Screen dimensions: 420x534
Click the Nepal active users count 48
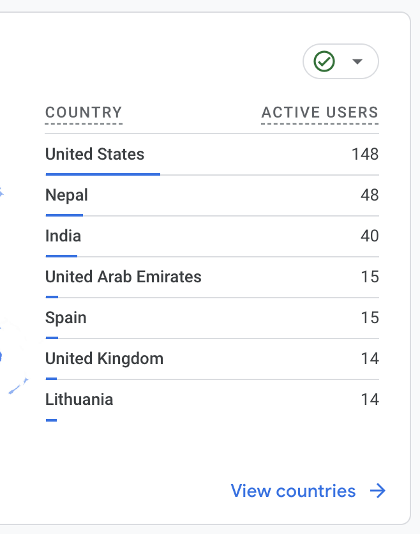click(369, 195)
